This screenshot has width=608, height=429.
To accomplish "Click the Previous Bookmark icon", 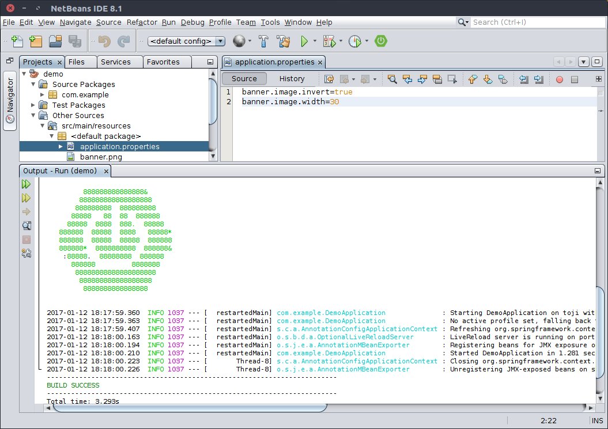I will point(473,79).
